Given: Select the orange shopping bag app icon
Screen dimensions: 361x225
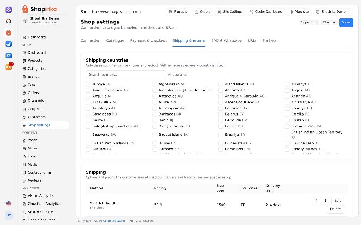Looking at the screenshot, I should pos(9,32).
